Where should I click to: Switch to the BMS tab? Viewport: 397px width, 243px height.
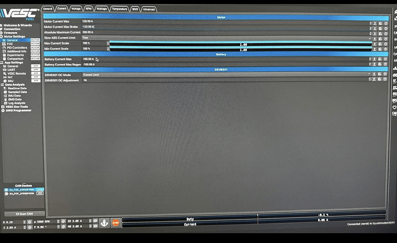135,9
